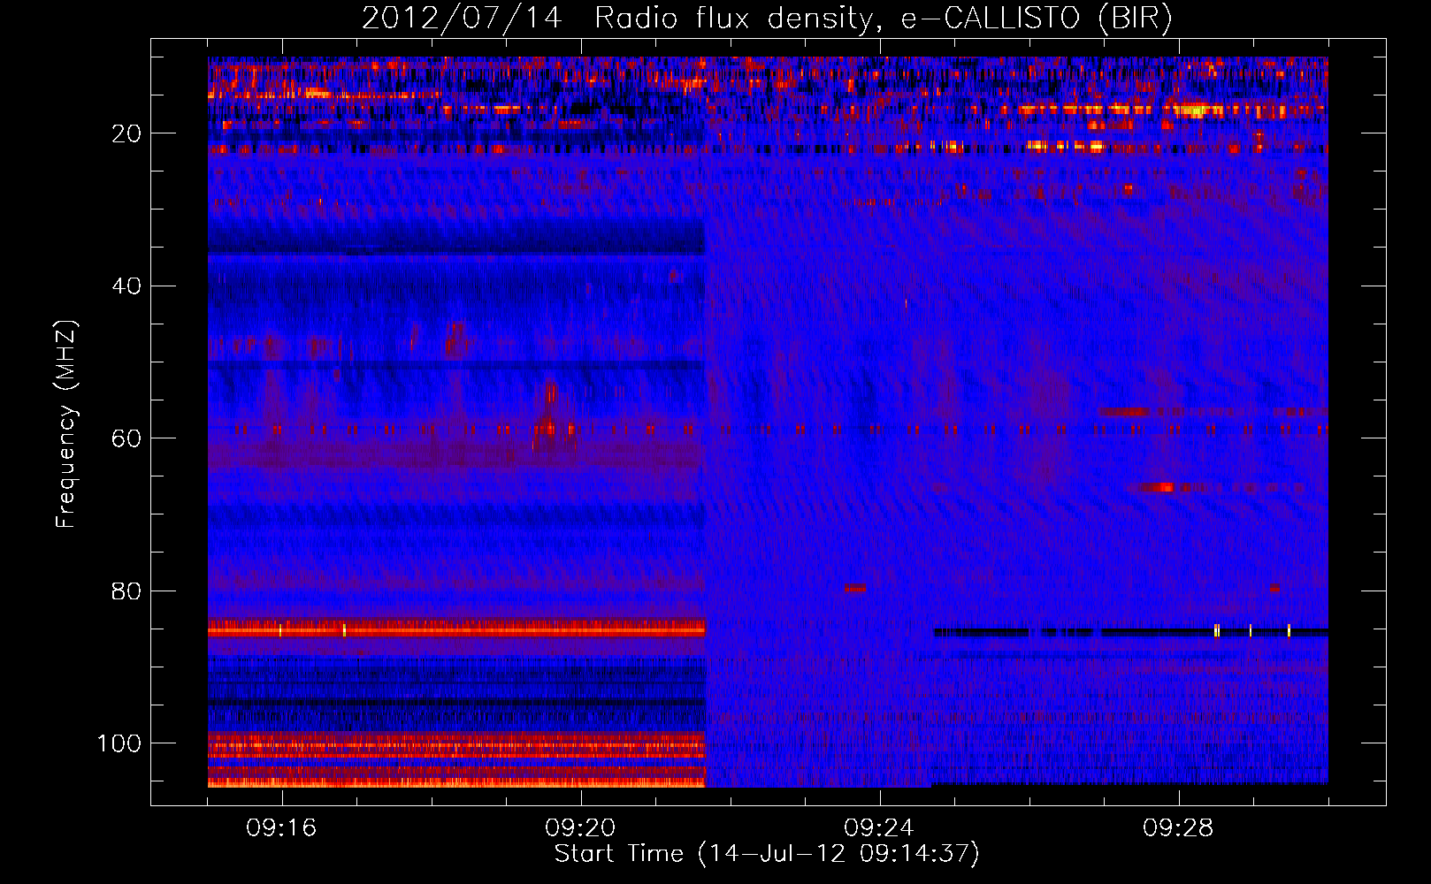Click the 09:24 time tick label

pos(879,828)
